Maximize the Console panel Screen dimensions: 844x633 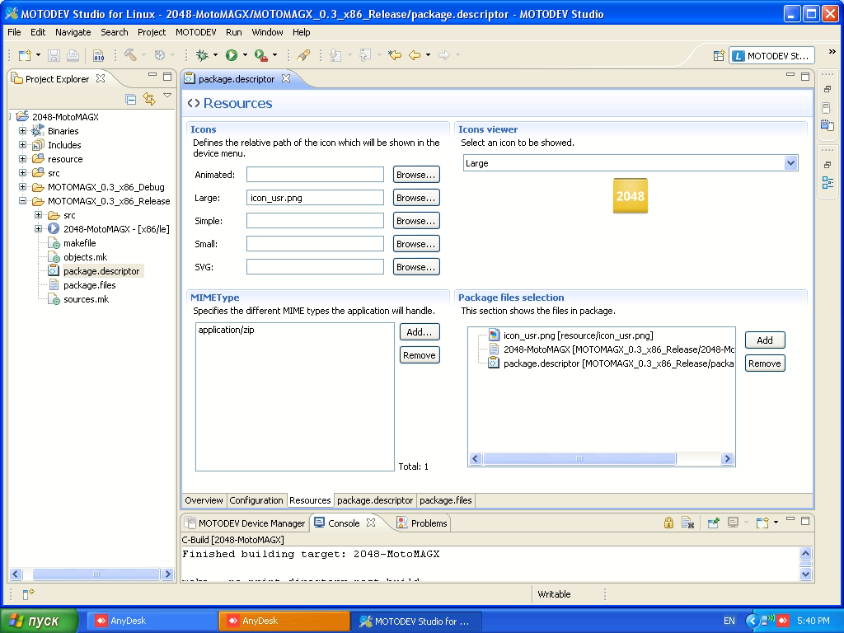pyautogui.click(x=805, y=521)
